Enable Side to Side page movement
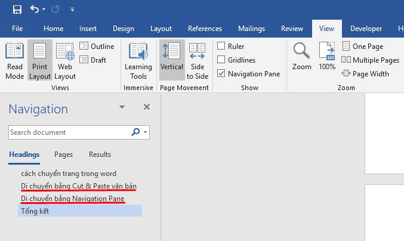Screen dimensions: 404x241 click(x=198, y=61)
